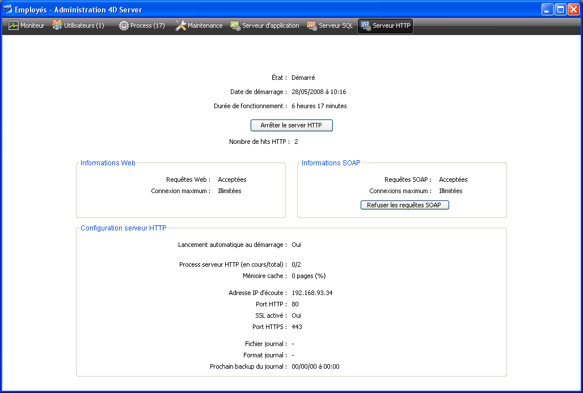Click Connexion maximum value Illimitées in Web
This screenshot has height=393, width=583.
tap(230, 191)
